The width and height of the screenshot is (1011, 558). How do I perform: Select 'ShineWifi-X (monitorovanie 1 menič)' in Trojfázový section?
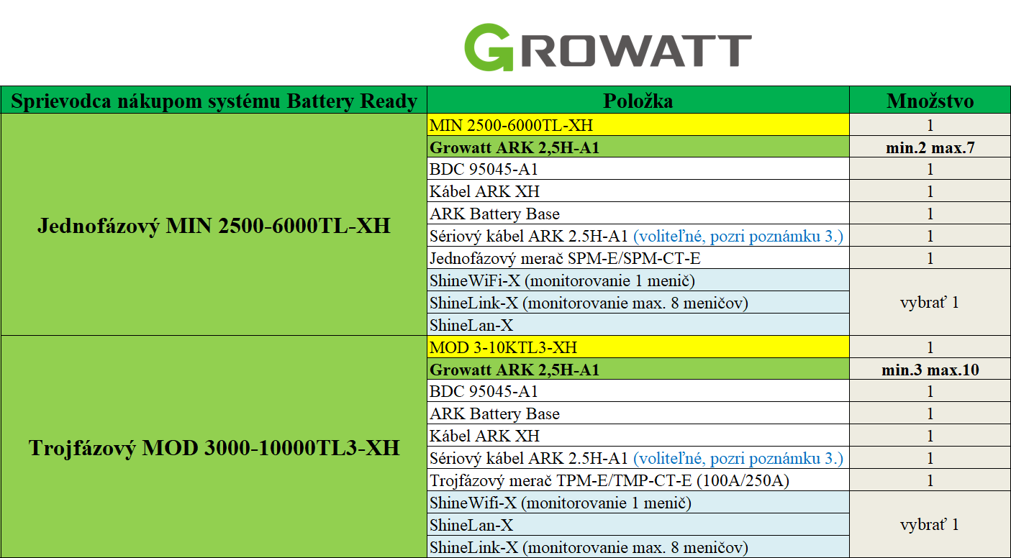(x=638, y=503)
